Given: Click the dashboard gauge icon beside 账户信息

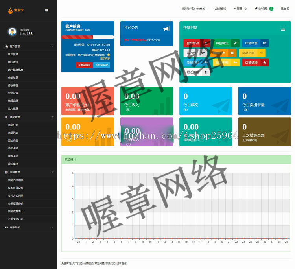Looking at the screenshot, I should (x=6, y=46).
